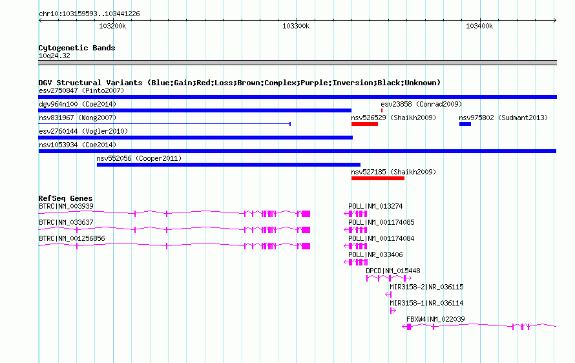
Task: Select the DPCD NM_015448 transcript glyph
Action: pos(389,278)
